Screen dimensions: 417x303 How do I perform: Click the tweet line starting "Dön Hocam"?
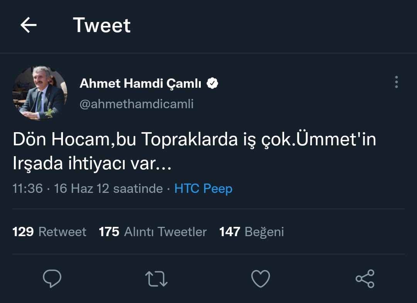[x=194, y=140]
